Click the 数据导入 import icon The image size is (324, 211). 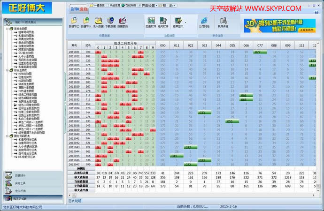point(86,22)
